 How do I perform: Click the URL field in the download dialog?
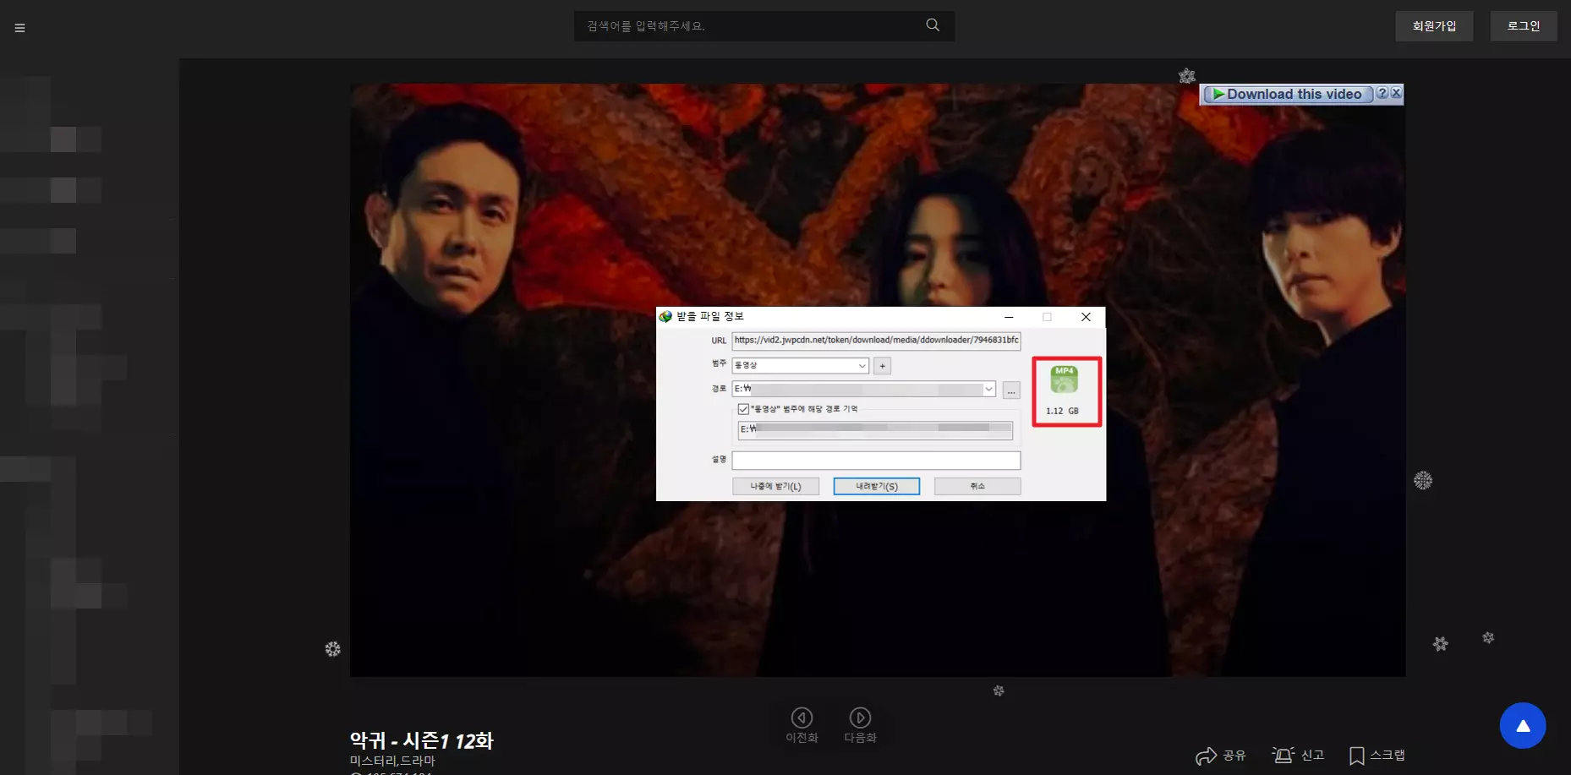tap(876, 341)
